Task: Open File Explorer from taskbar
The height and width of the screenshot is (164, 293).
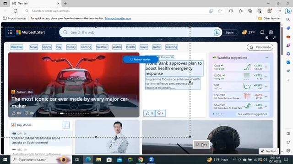Action: pyautogui.click(x=99, y=159)
